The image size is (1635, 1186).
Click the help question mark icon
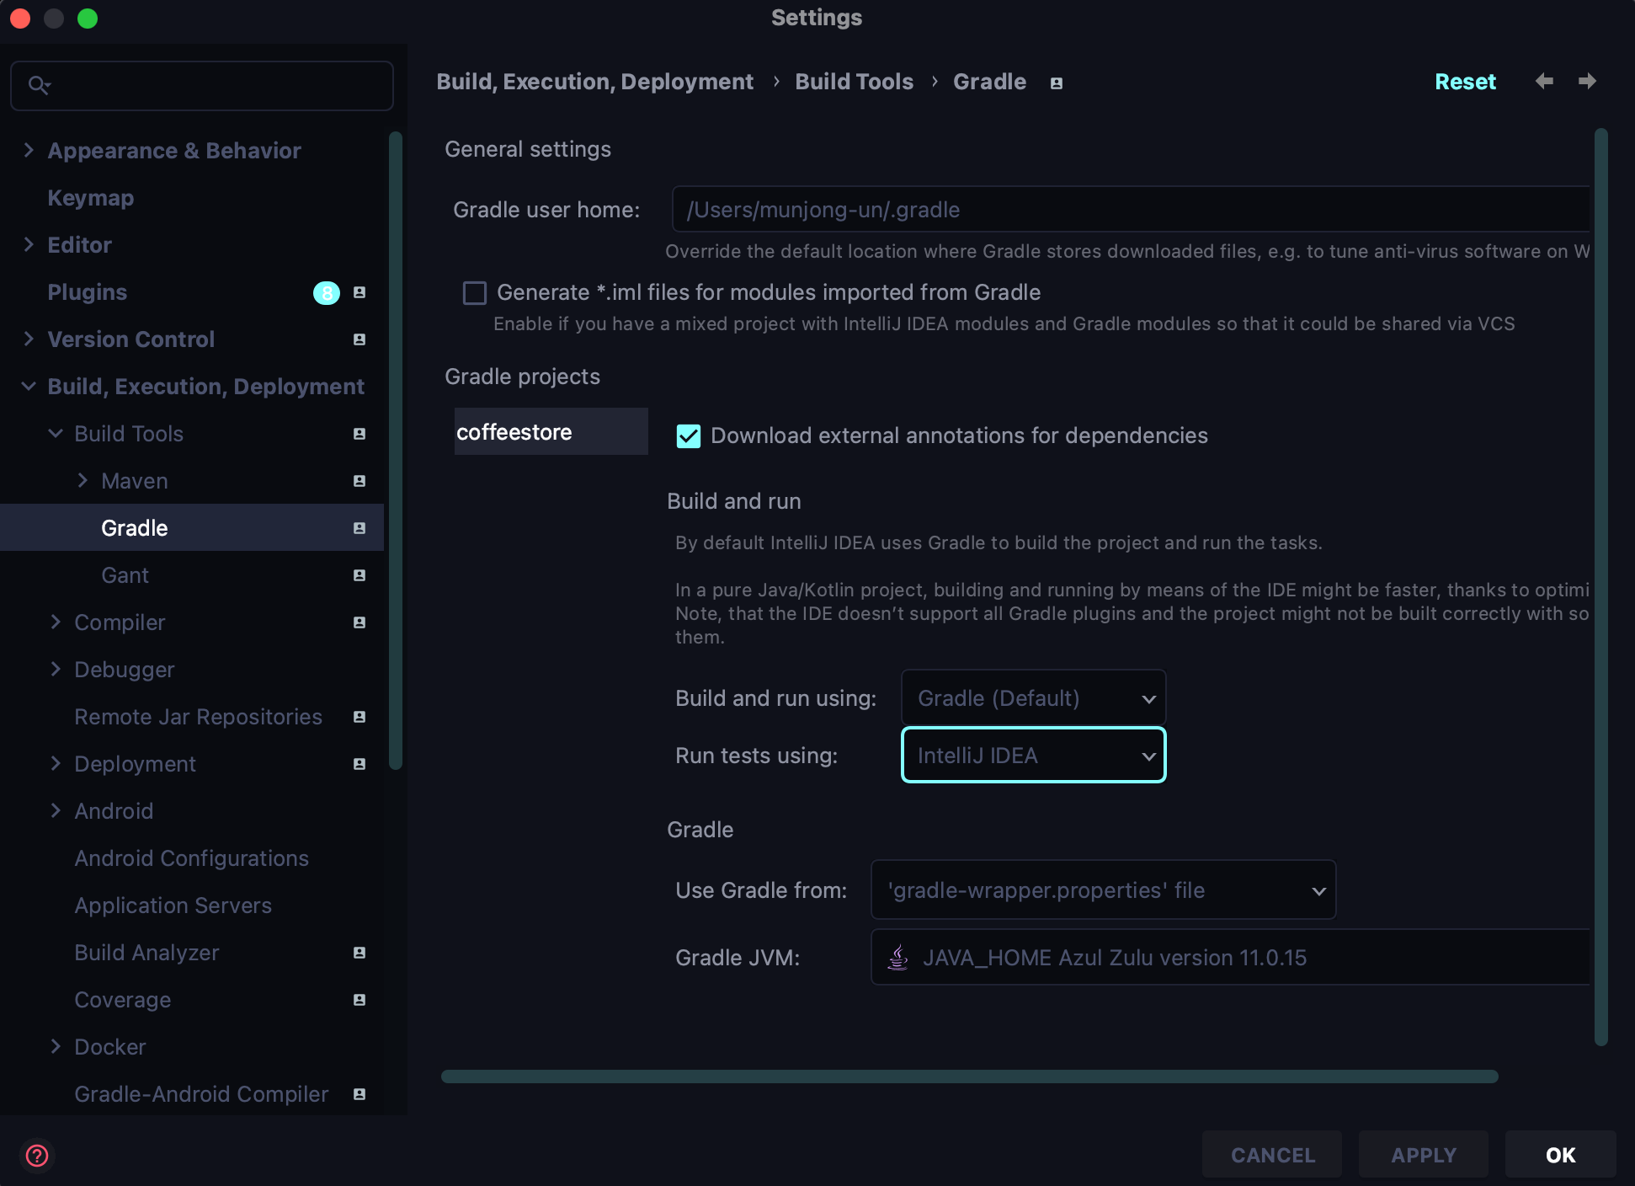(37, 1155)
